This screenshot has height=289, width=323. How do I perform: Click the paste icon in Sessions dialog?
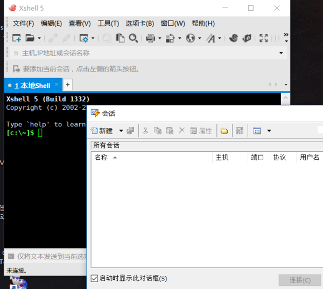[170, 131]
